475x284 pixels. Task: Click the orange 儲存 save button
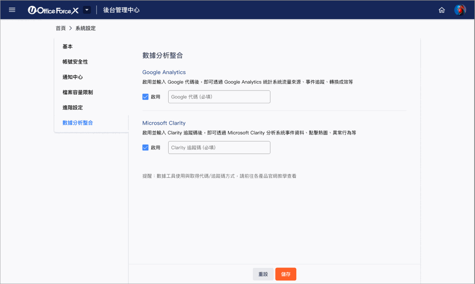286,274
